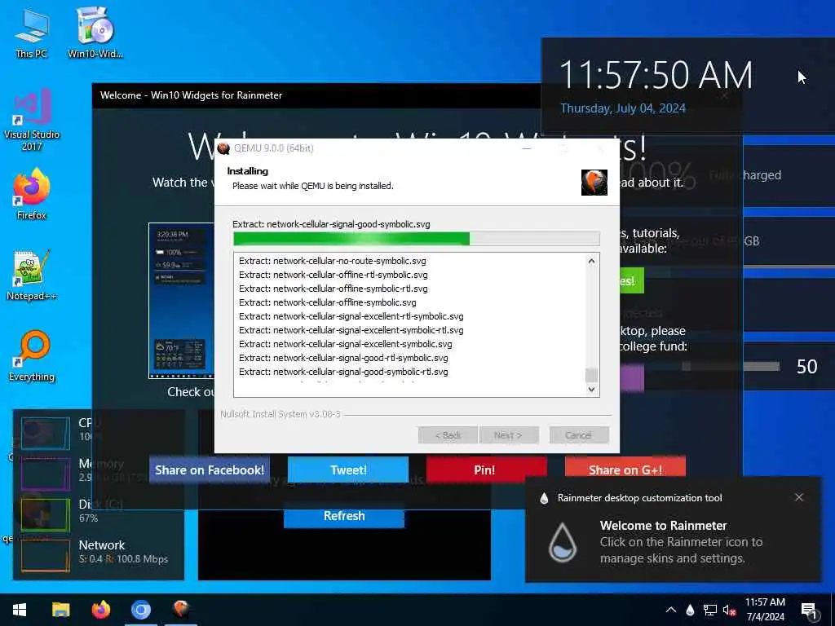Click the disabled Next button in installer

509,435
